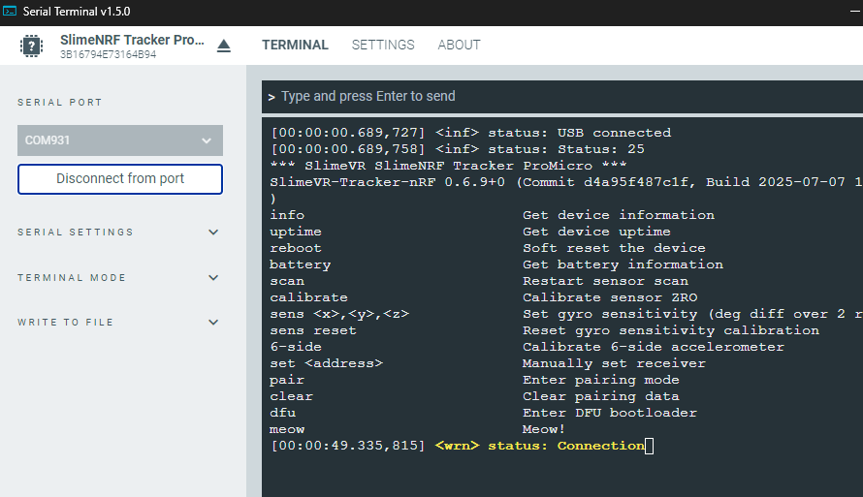863x497 pixels.
Task: Click the device chip icon with question mark
Action: 31,46
